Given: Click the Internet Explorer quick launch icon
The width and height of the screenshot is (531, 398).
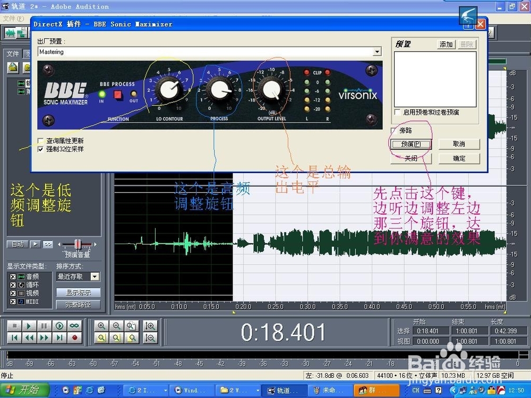Looking at the screenshot, I should pyautogui.click(x=89, y=390).
